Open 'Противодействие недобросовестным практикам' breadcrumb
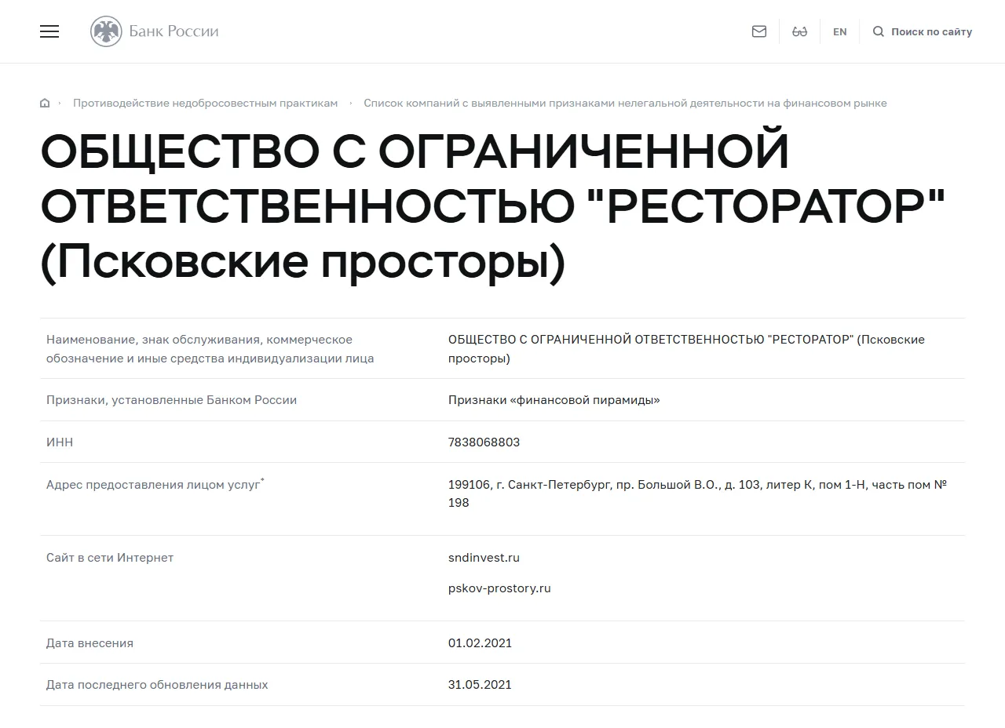 pos(205,103)
